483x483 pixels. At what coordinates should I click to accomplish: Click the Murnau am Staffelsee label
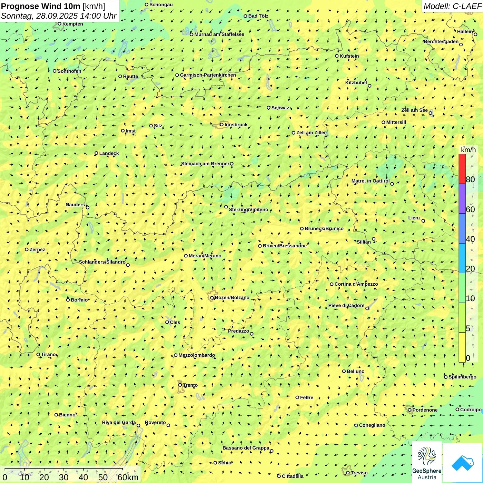(x=219, y=34)
